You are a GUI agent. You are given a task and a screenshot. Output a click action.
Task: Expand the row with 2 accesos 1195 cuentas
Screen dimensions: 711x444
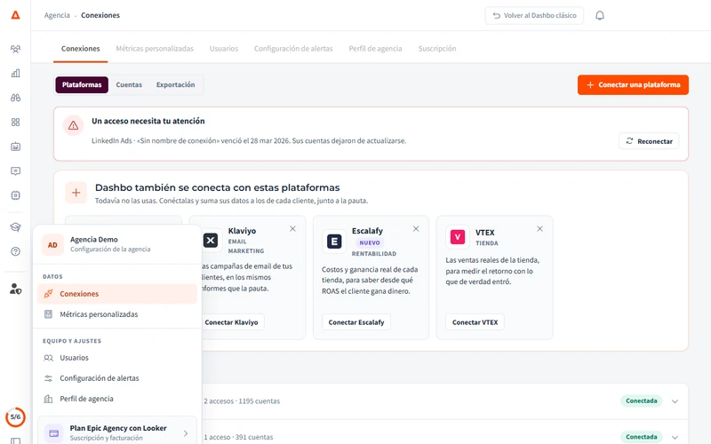click(x=675, y=401)
